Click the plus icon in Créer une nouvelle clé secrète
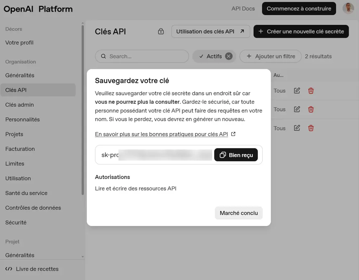 (261, 31)
